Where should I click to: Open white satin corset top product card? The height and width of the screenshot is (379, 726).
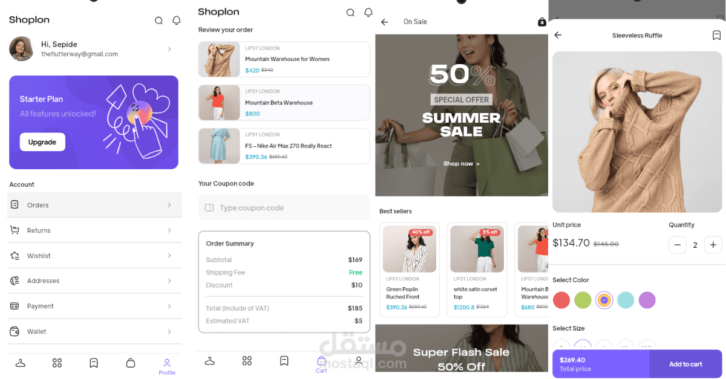coord(477,270)
